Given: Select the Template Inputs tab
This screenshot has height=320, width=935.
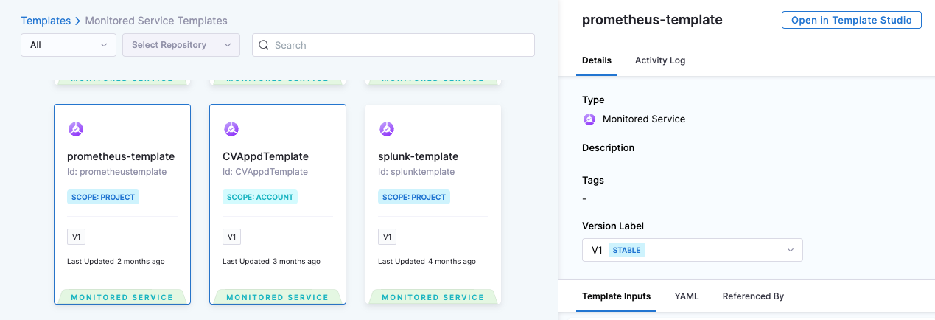Looking at the screenshot, I should (x=616, y=296).
